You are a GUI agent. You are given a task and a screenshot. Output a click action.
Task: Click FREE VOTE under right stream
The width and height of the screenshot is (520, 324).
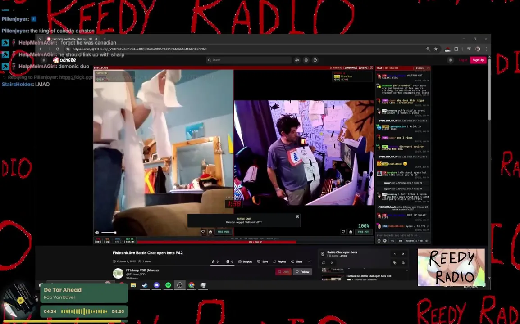pos(364,232)
